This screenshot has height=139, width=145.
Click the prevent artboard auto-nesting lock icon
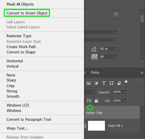click(89, 101)
